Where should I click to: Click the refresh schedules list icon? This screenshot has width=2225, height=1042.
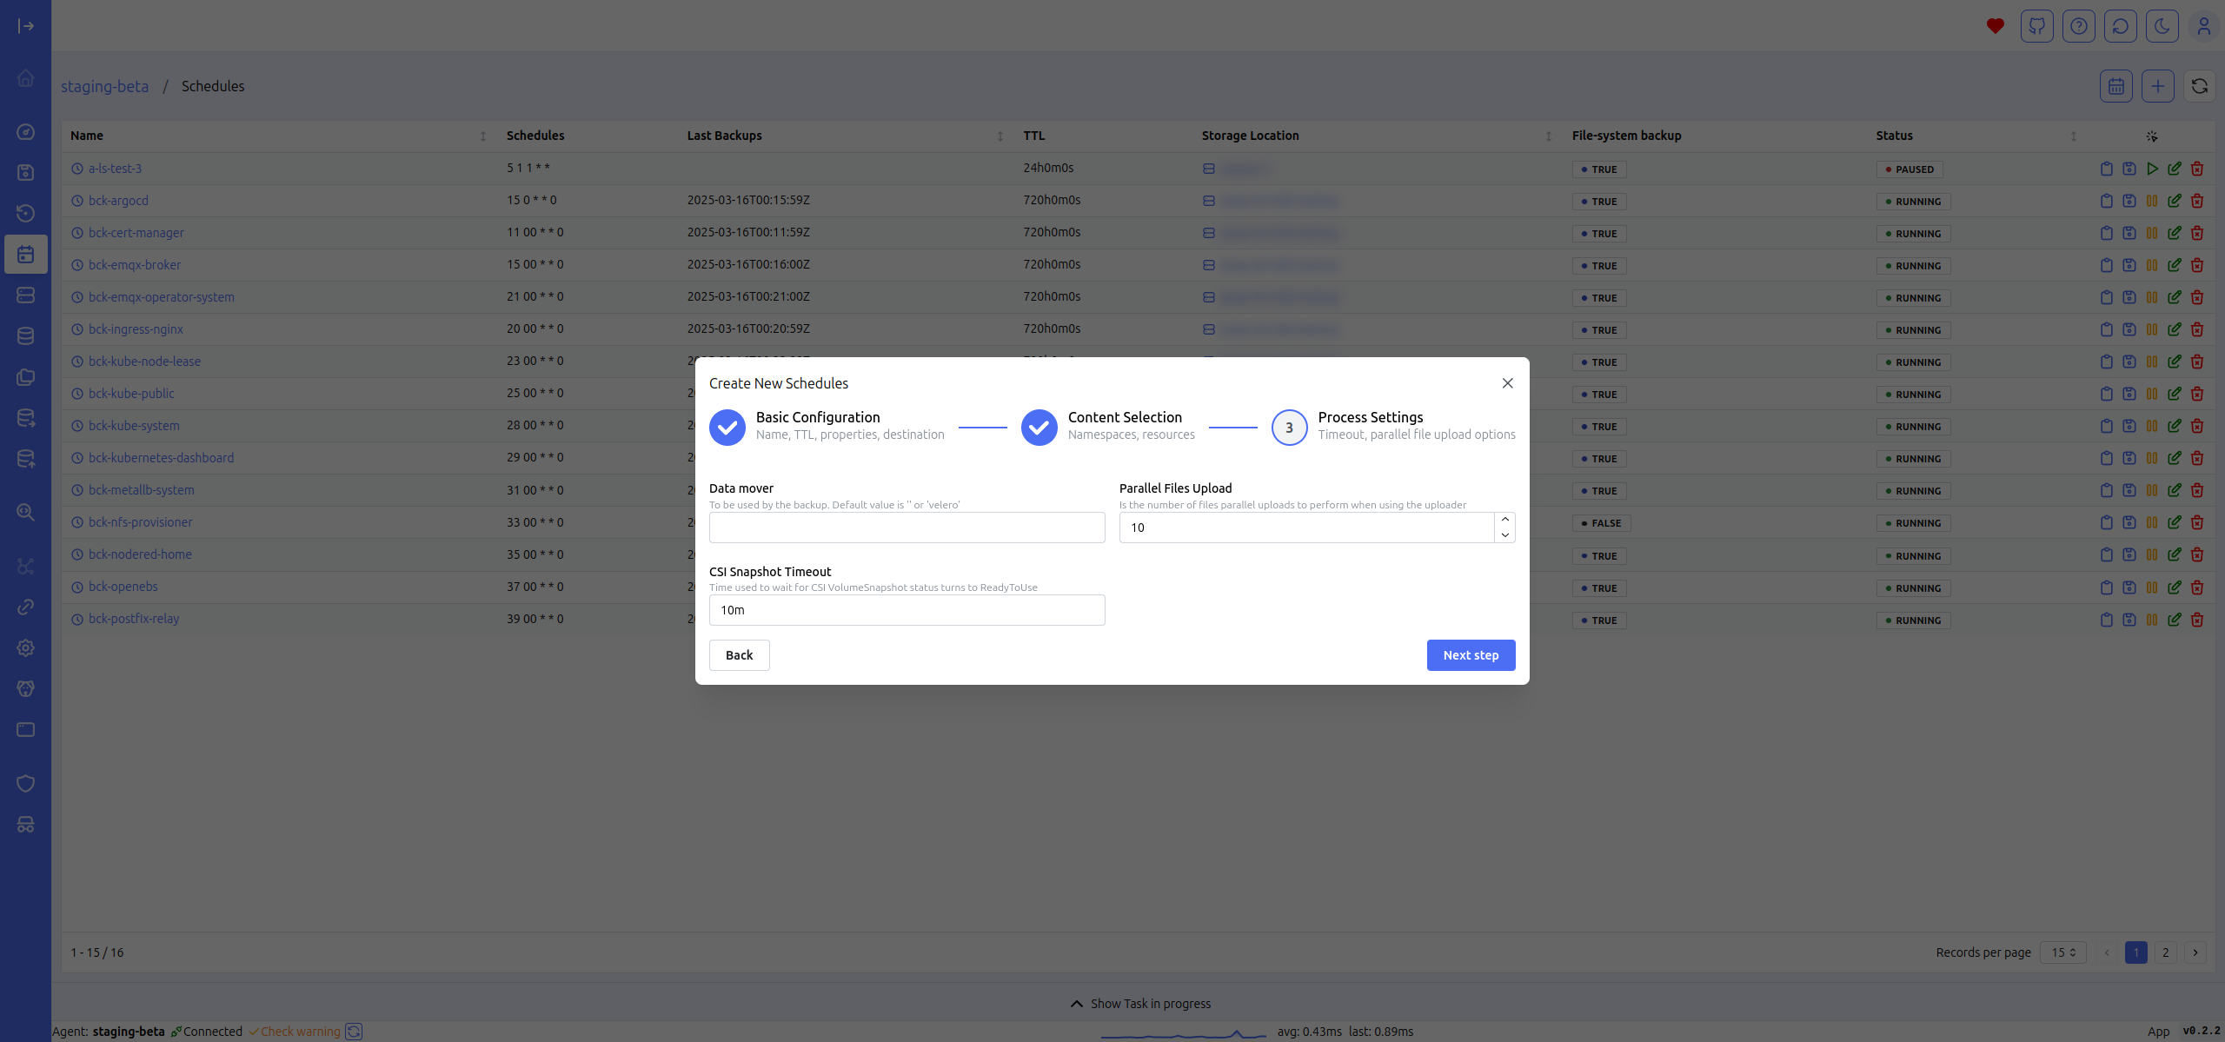coord(2200,86)
